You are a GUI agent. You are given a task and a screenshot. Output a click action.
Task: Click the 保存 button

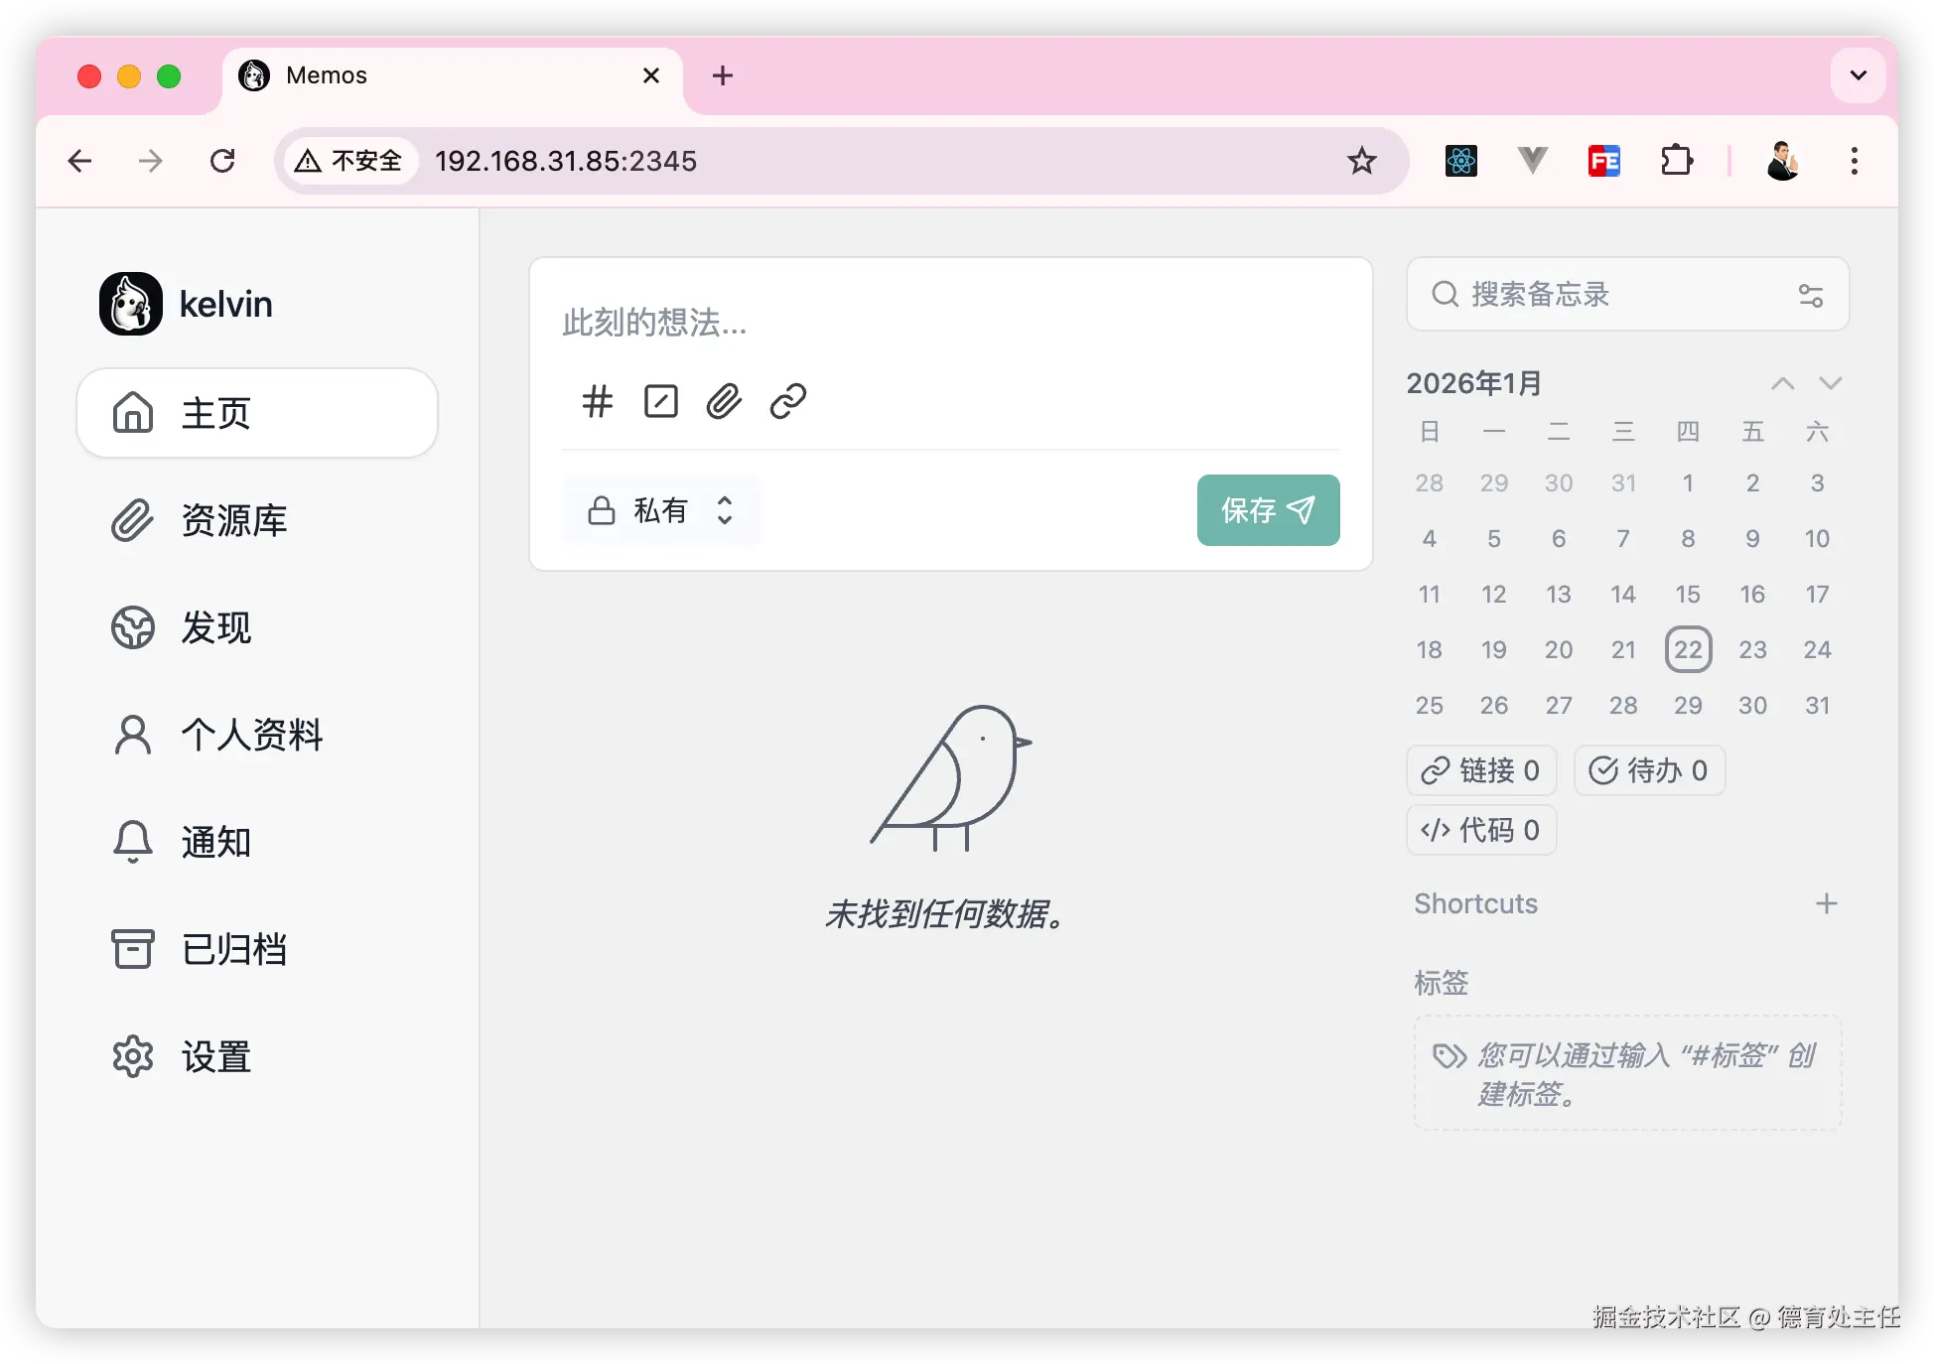click(x=1268, y=510)
